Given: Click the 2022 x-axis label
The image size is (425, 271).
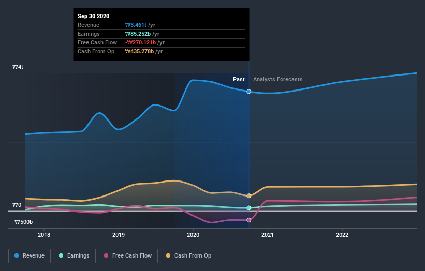Looking at the screenshot, I should pos(342,235).
